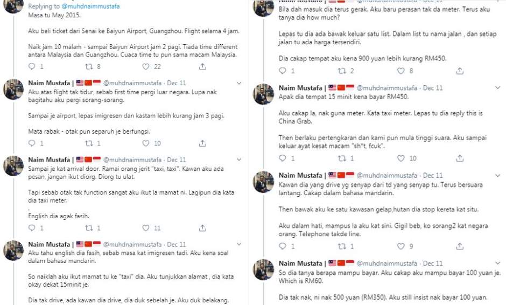Like the tweet with 22 likes
The height and width of the screenshot is (305, 506).
(146, 67)
